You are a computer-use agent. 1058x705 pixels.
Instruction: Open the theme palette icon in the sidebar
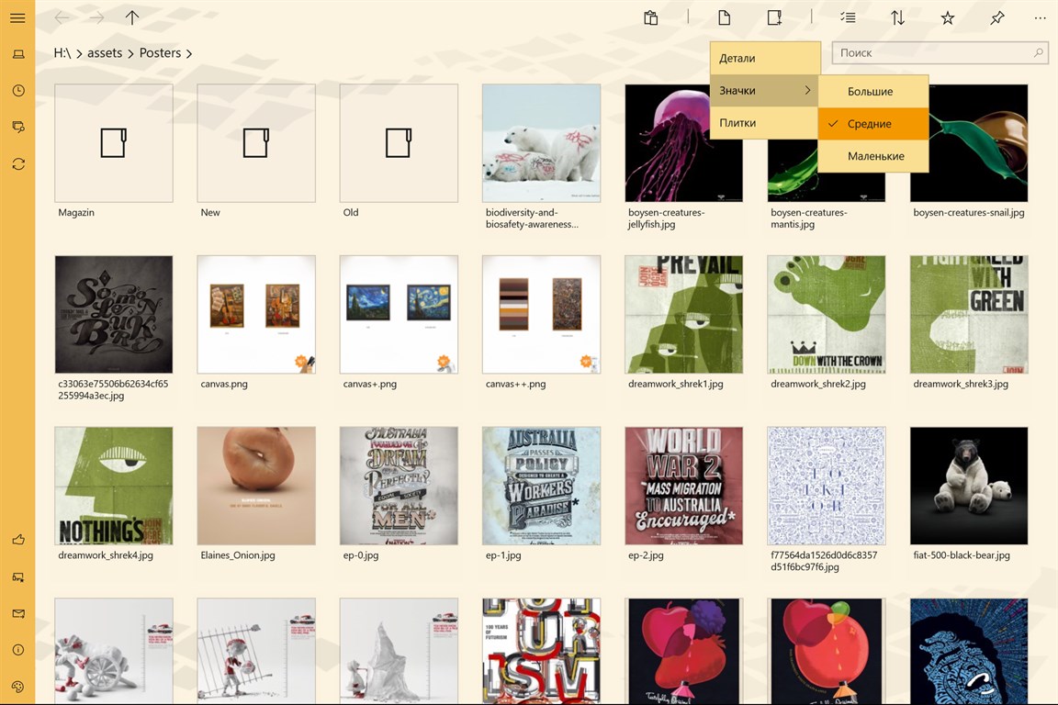pos(17,687)
